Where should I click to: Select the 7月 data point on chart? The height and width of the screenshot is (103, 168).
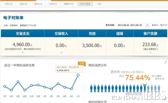coord(5,86)
